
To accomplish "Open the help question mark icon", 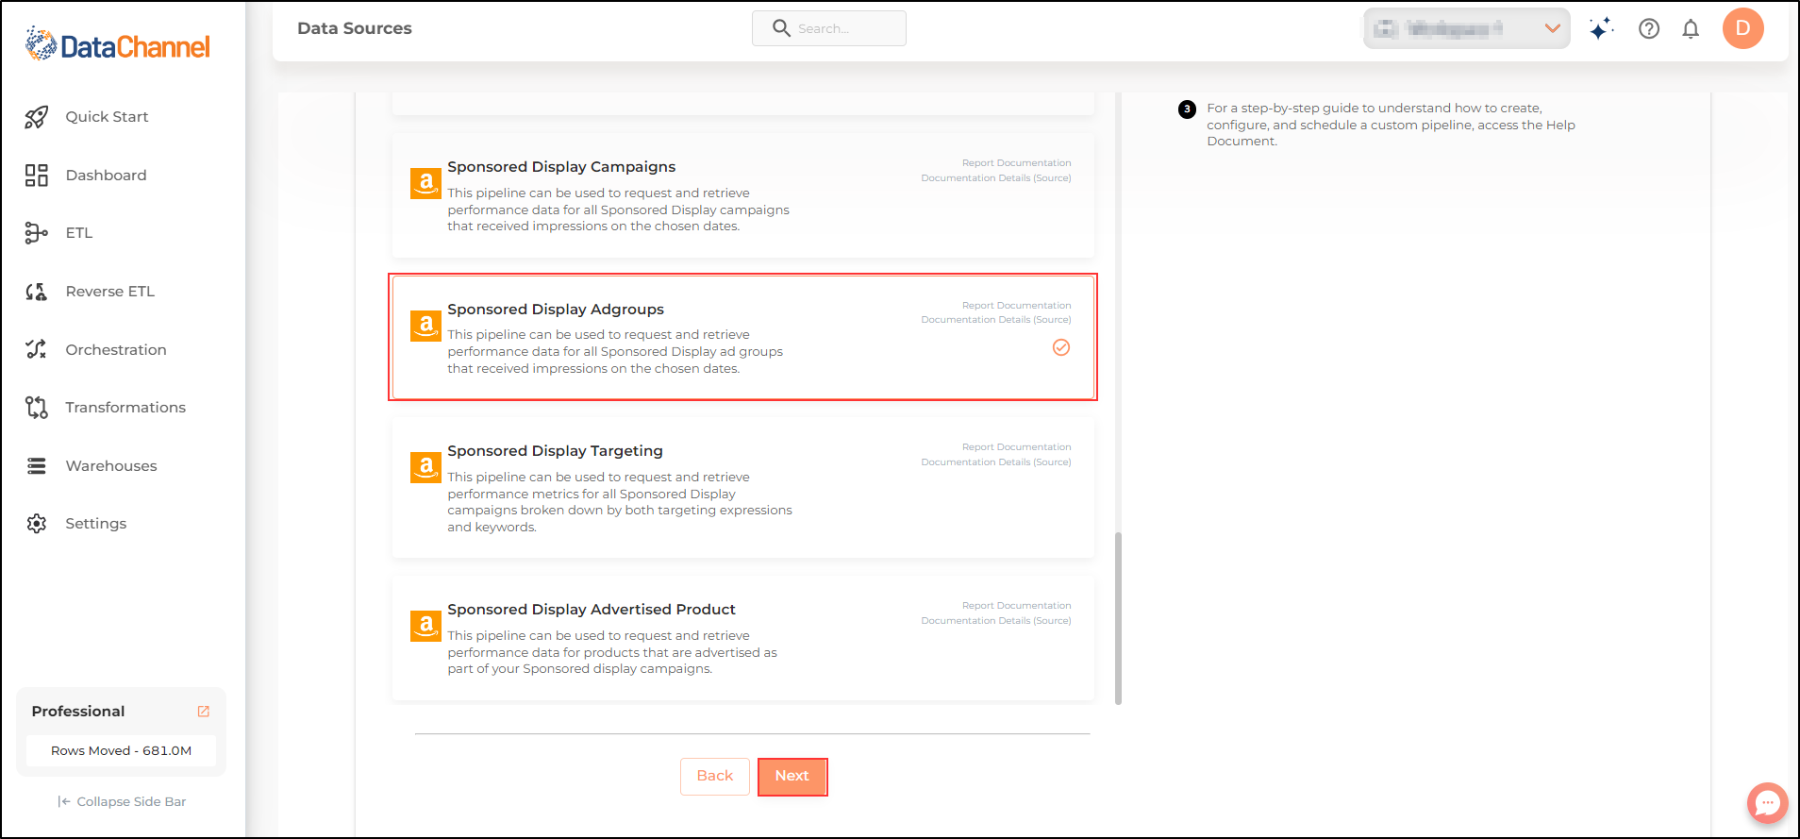I will coord(1649,28).
